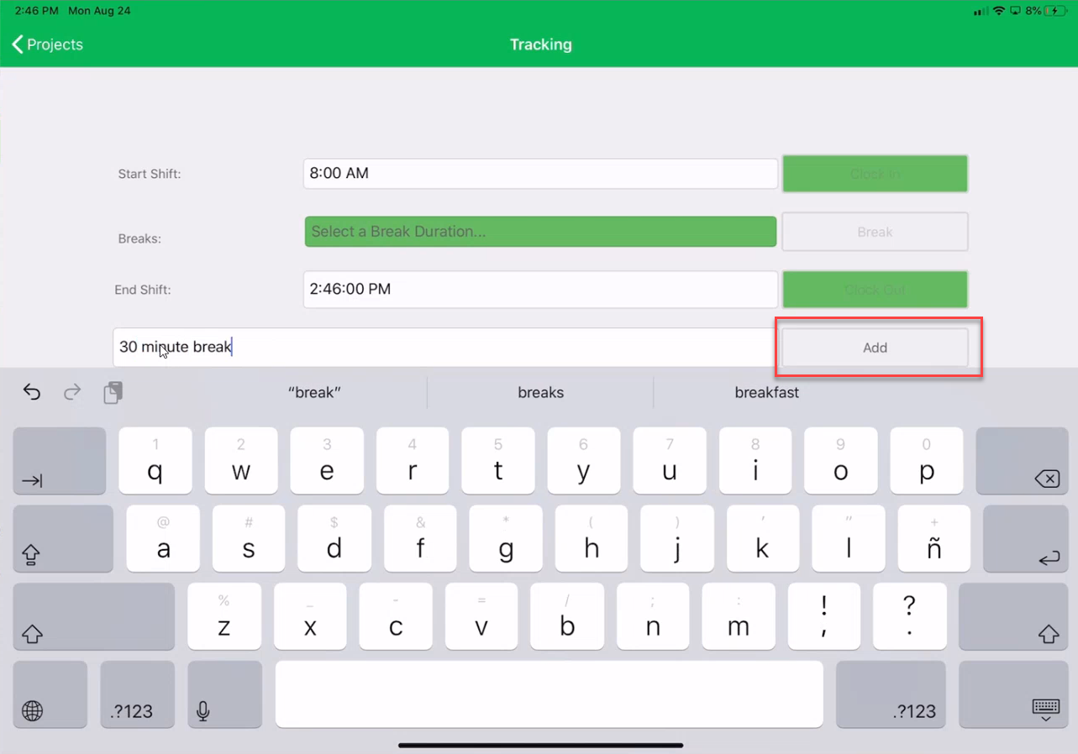The image size is (1078, 754).
Task: Select the "breaks" autocomplete suggestion
Action: coord(540,393)
